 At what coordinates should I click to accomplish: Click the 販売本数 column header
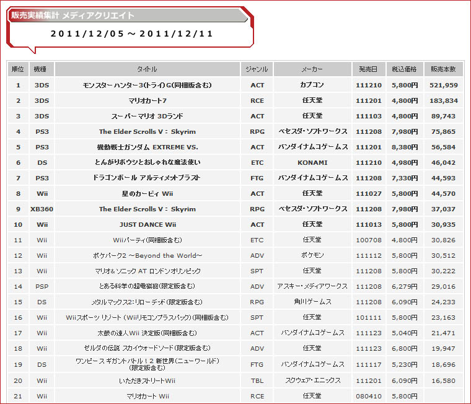[x=443, y=69]
